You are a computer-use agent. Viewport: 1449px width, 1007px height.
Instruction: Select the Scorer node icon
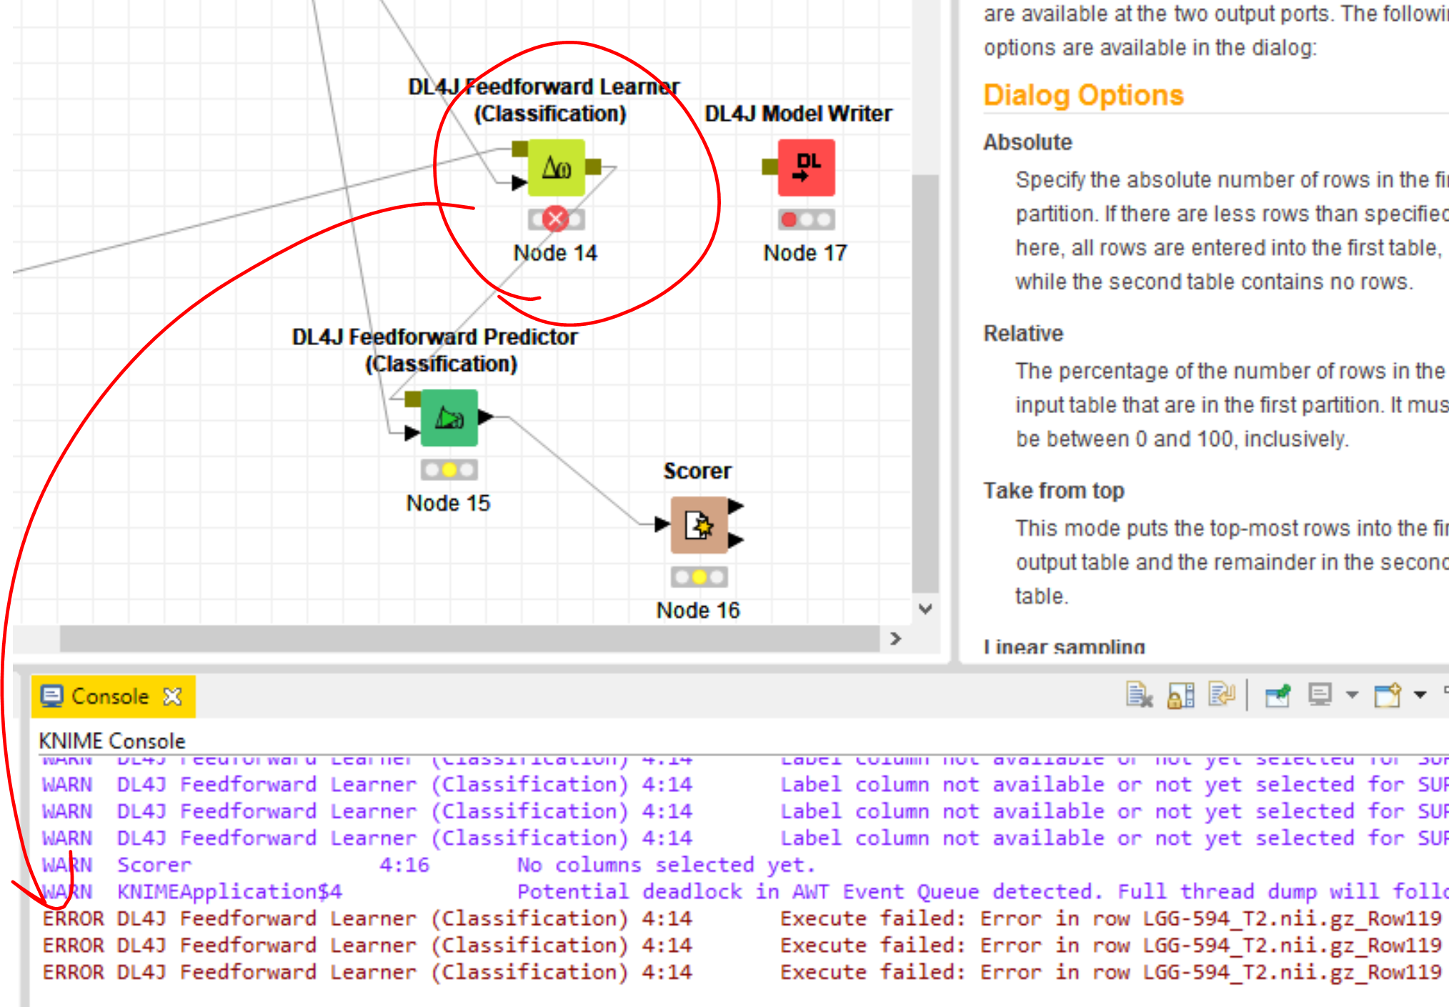click(699, 525)
